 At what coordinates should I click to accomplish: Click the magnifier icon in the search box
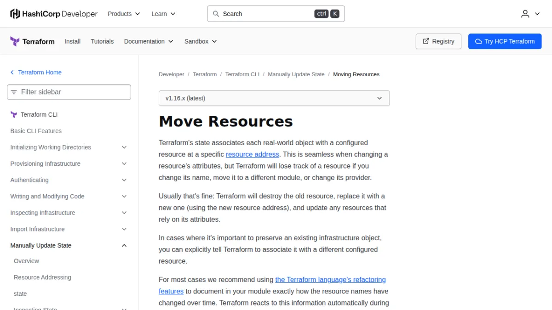(x=216, y=14)
